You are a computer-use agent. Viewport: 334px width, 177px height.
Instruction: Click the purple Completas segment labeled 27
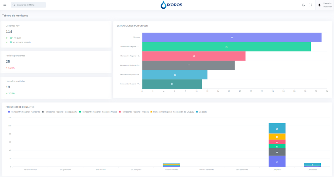pyautogui.click(x=277, y=161)
